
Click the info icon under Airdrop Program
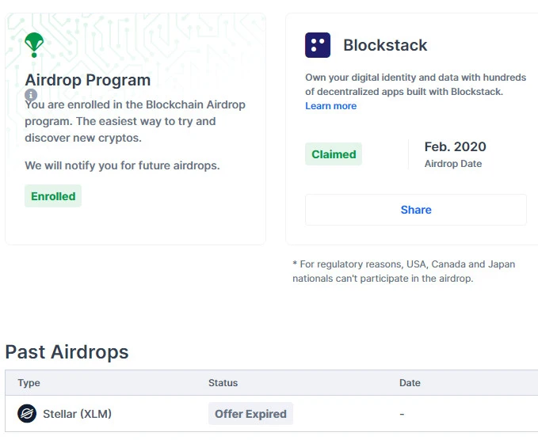coord(31,95)
